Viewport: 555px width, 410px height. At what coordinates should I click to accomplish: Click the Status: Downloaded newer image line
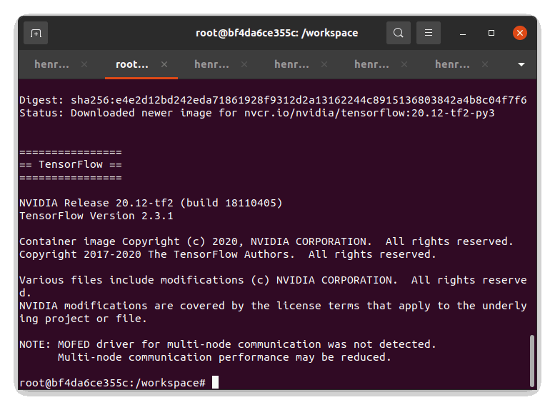(x=257, y=114)
